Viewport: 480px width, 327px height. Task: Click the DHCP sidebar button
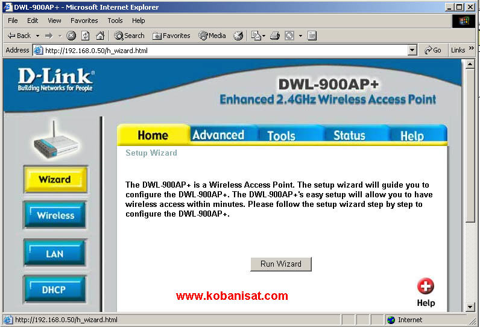[54, 290]
